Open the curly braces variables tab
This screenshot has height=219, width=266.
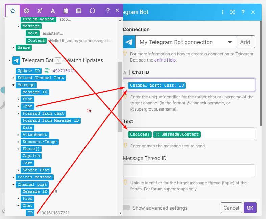click(92, 10)
